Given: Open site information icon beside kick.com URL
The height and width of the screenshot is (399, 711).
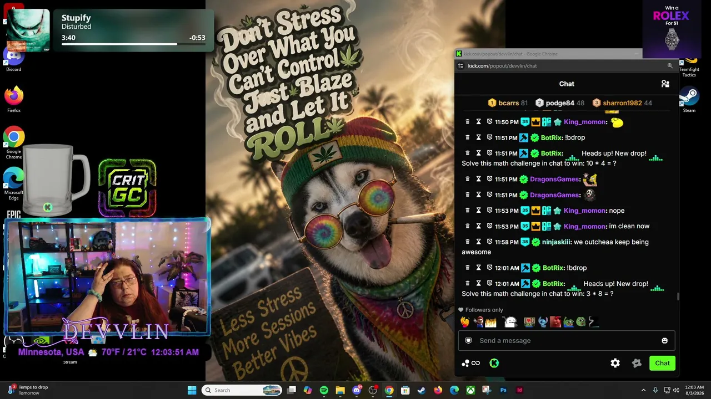Looking at the screenshot, I should (460, 66).
